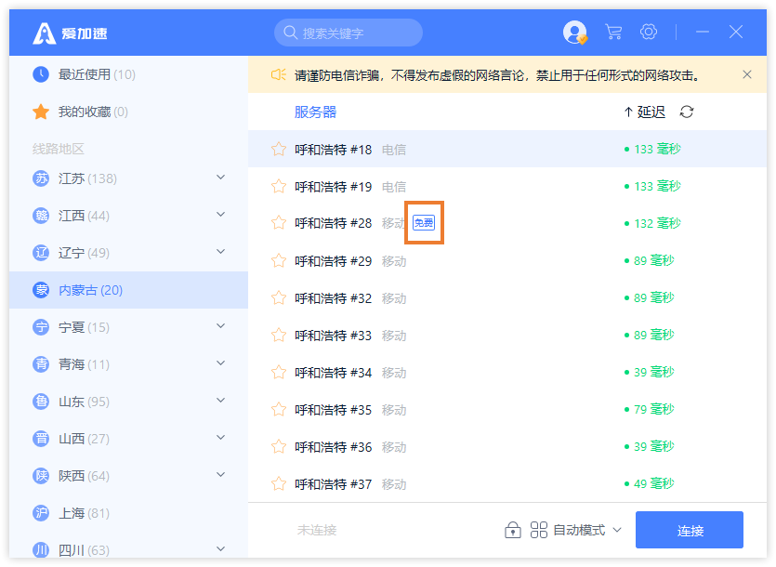Open the user account avatar
This screenshot has height=567, width=776.
pos(574,33)
